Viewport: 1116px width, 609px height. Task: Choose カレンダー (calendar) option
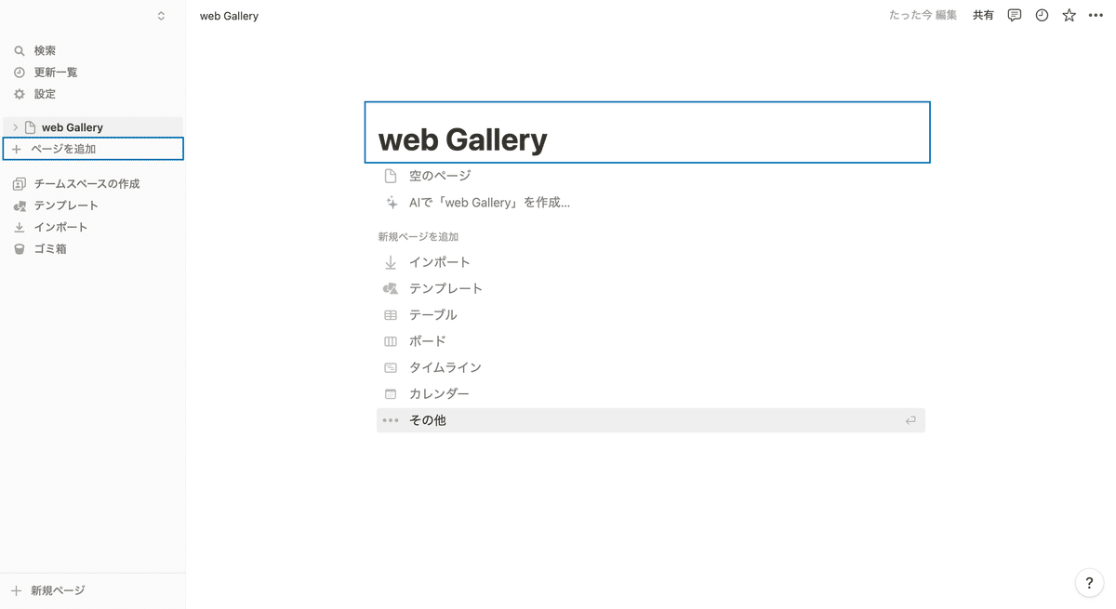439,394
